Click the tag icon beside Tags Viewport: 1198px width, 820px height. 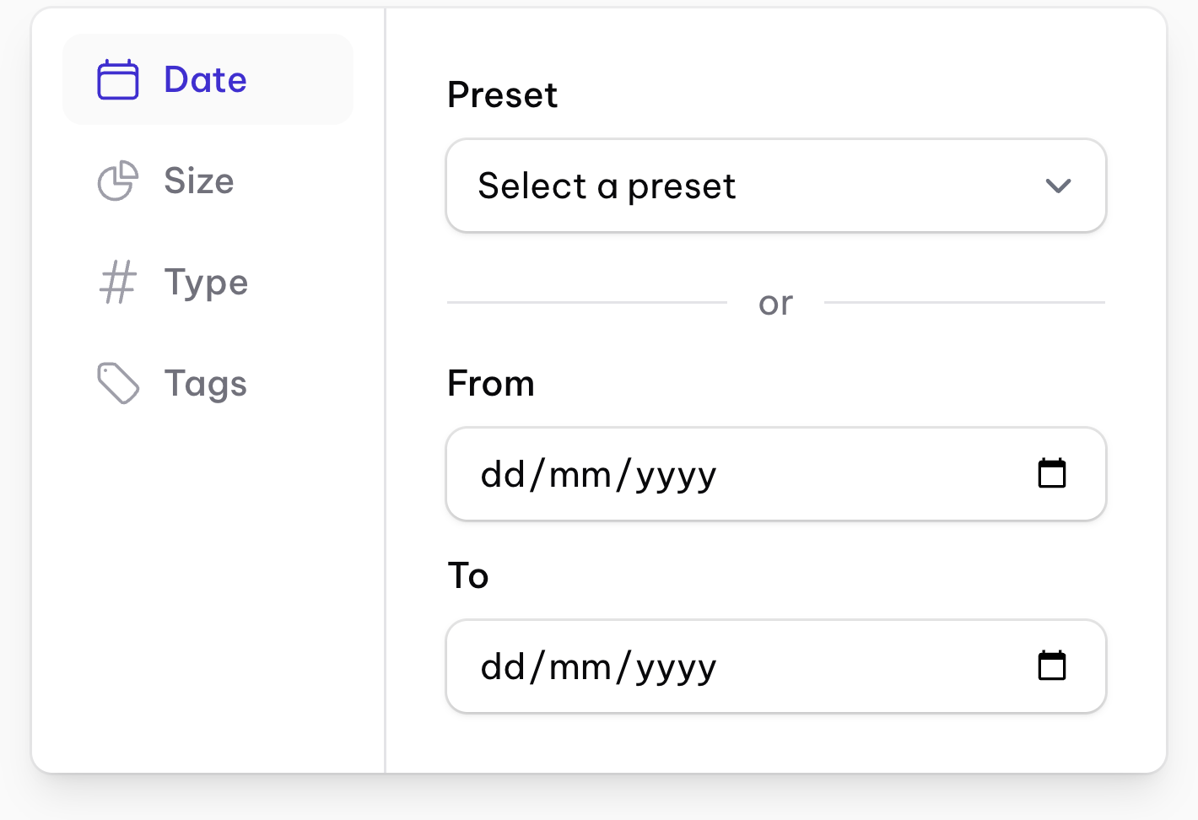pyautogui.click(x=118, y=383)
